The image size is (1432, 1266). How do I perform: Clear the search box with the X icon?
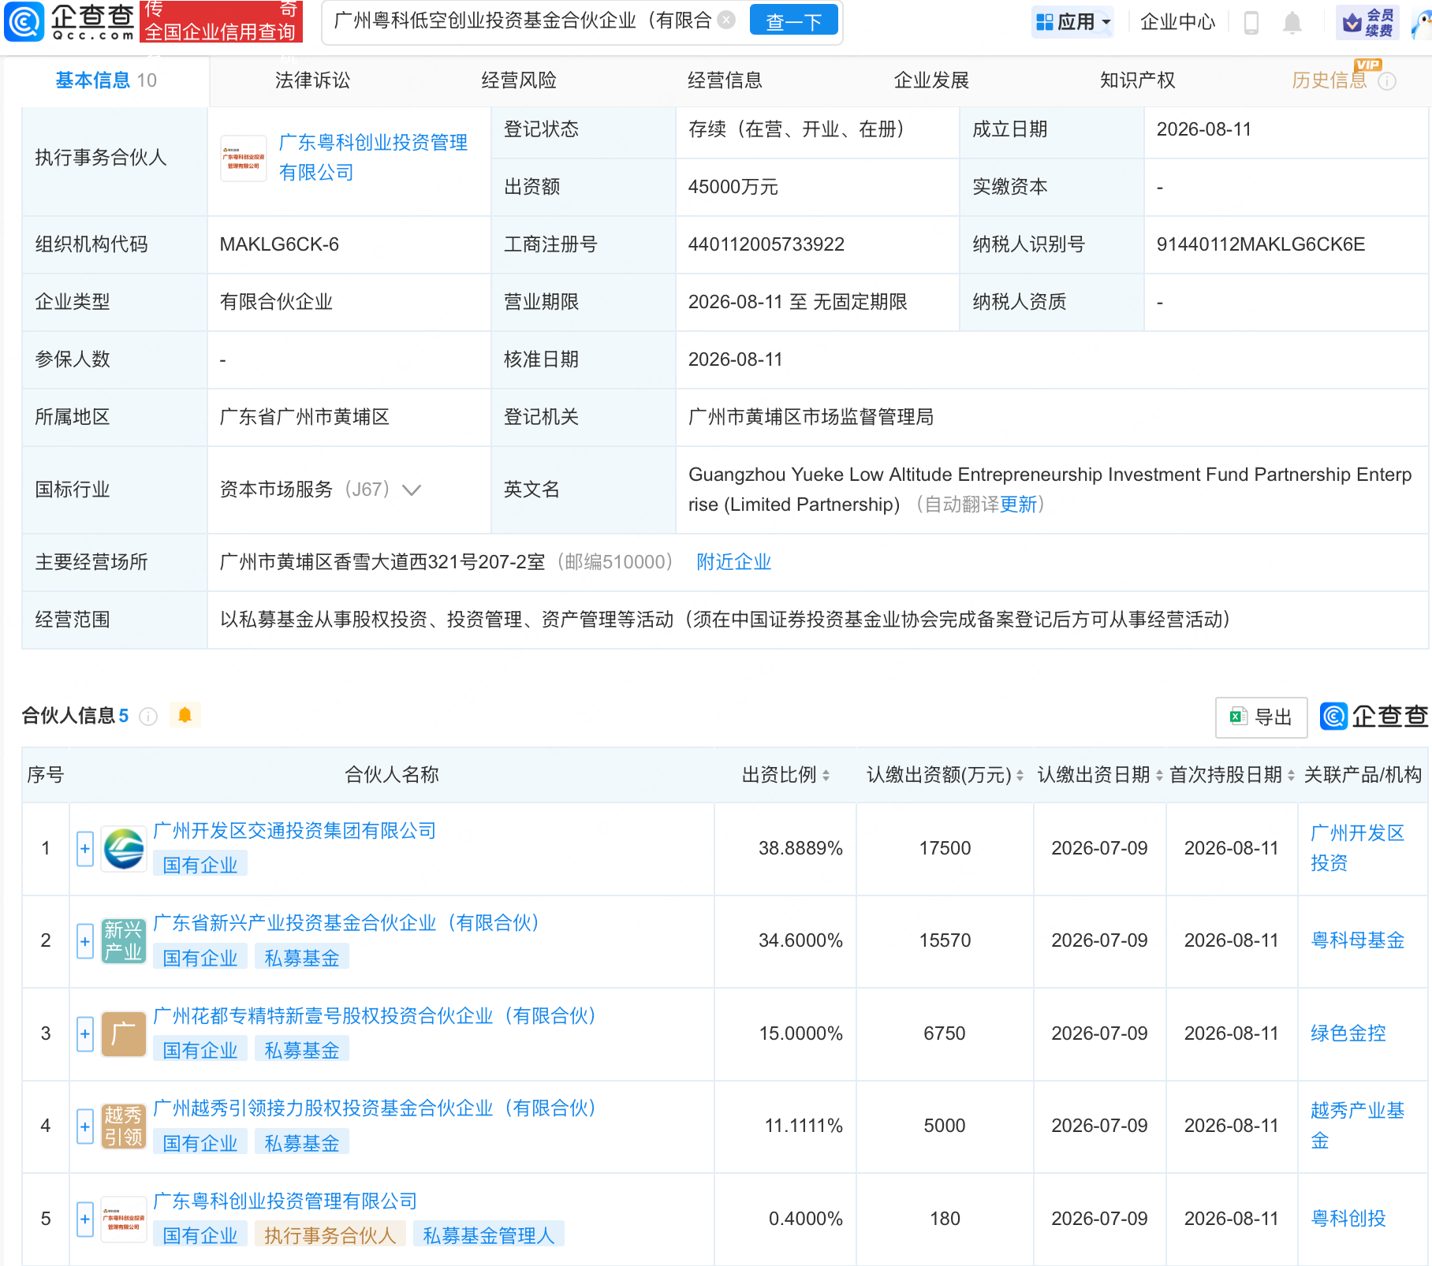click(x=728, y=20)
